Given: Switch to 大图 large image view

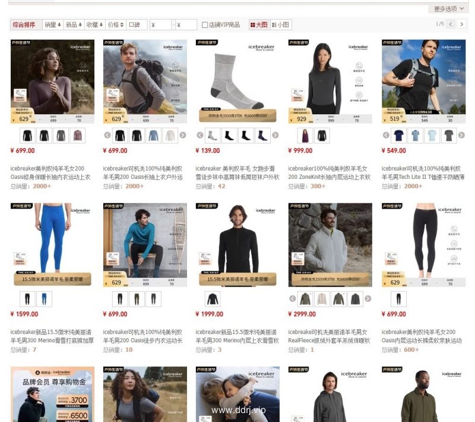Looking at the screenshot, I should (259, 25).
